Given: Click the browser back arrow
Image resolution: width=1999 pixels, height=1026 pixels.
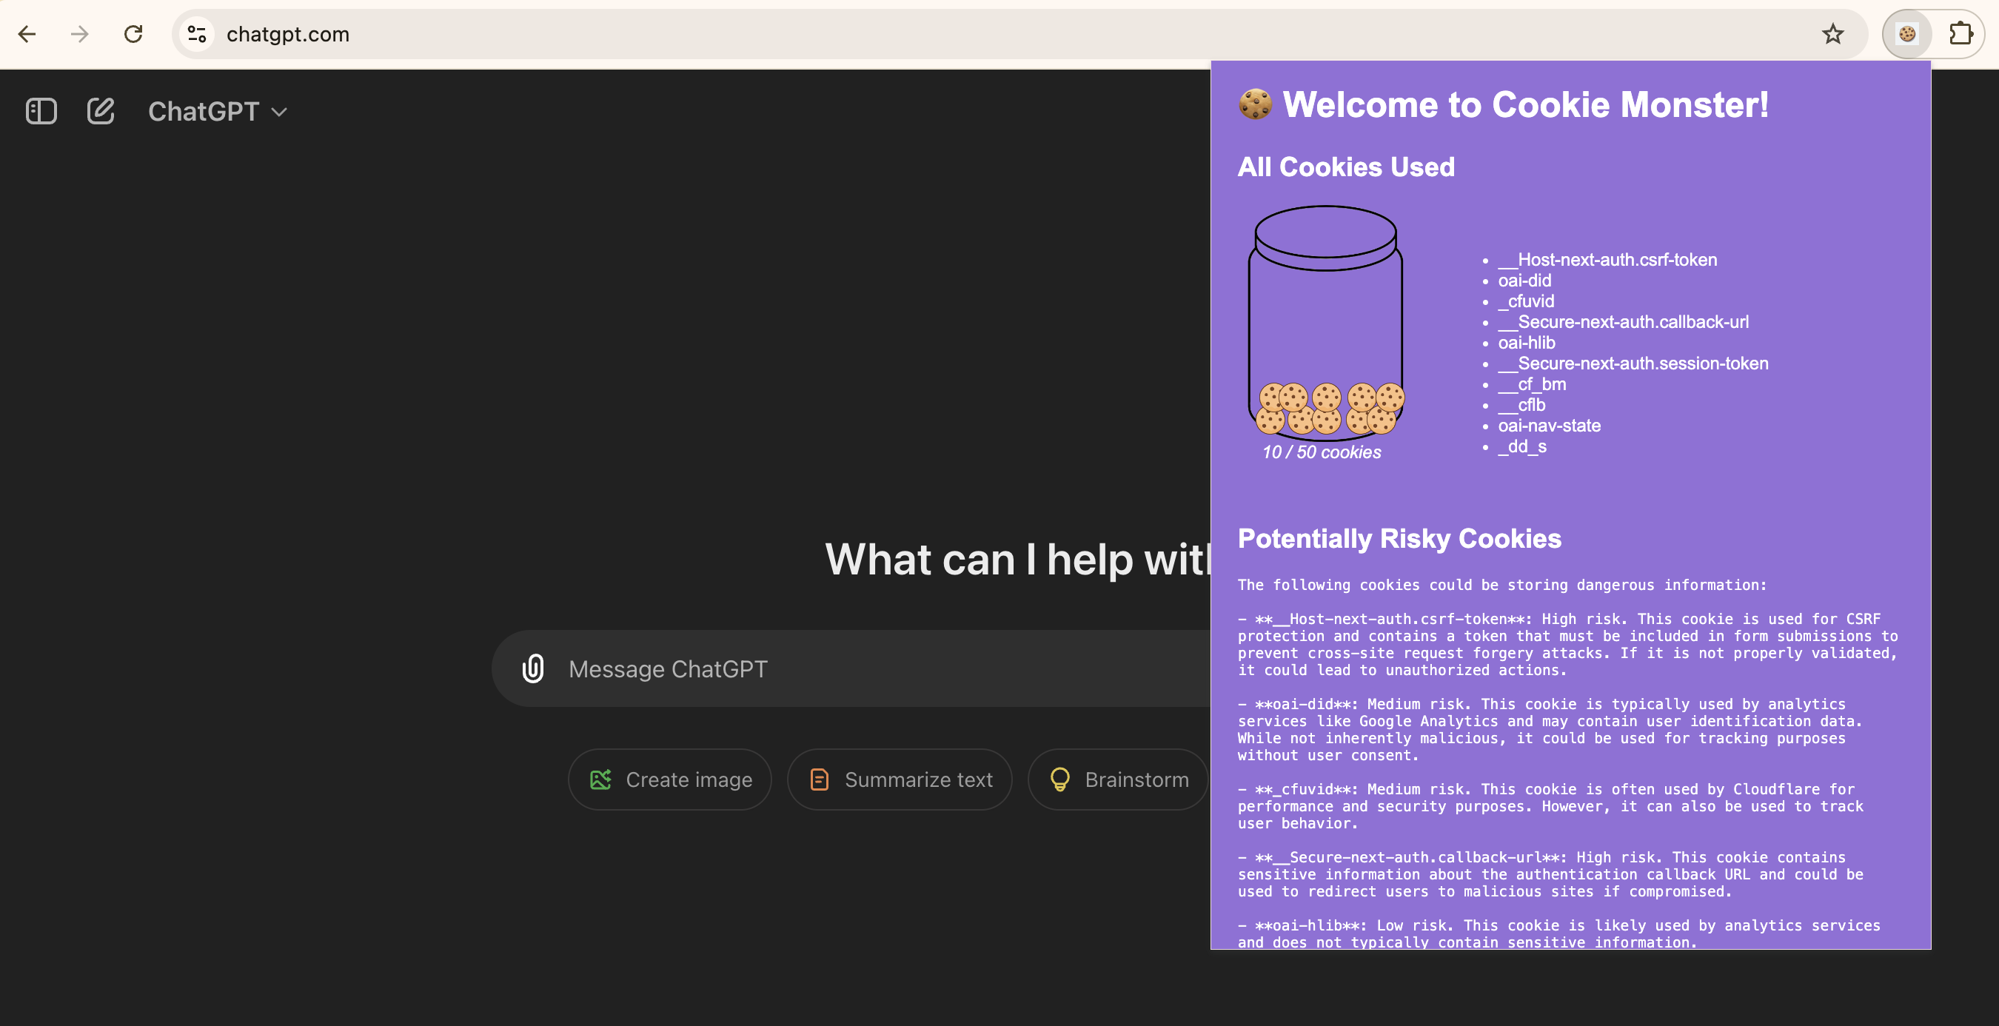Looking at the screenshot, I should click(27, 34).
